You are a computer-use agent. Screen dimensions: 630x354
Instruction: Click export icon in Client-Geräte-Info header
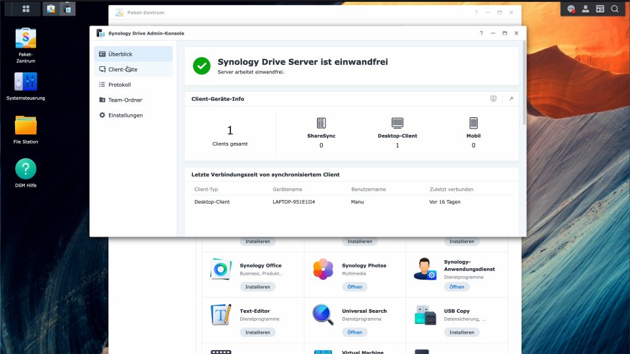pyautogui.click(x=493, y=99)
